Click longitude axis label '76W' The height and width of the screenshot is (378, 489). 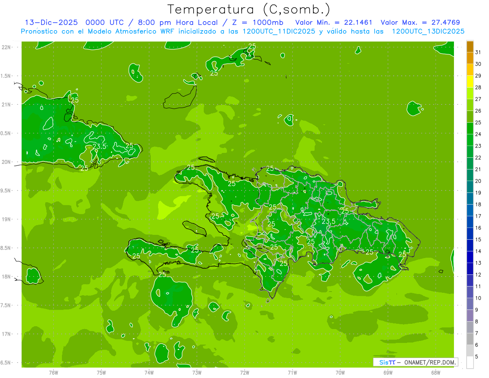coord(53,372)
